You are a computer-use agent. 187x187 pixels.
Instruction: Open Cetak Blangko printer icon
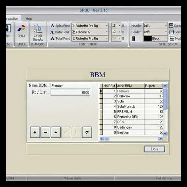38,29
